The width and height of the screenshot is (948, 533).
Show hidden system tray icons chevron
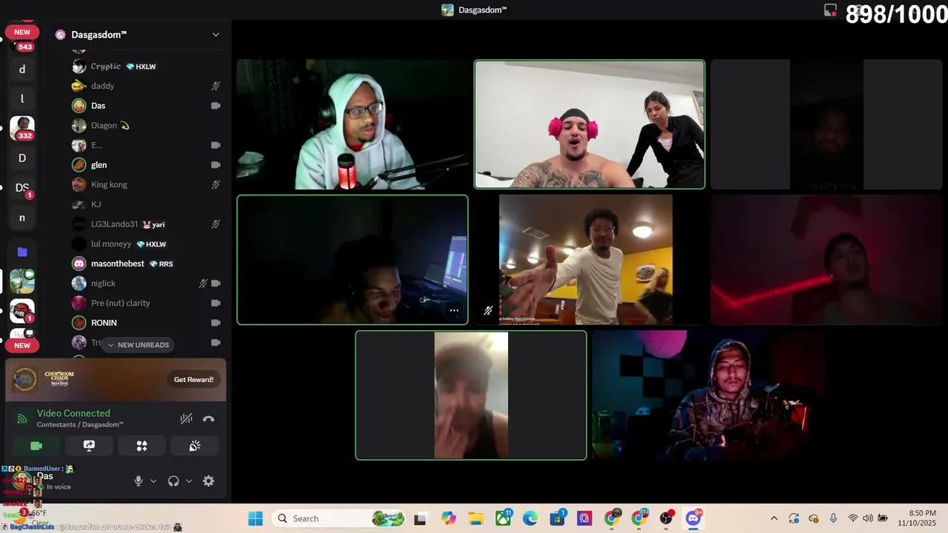coord(774,518)
